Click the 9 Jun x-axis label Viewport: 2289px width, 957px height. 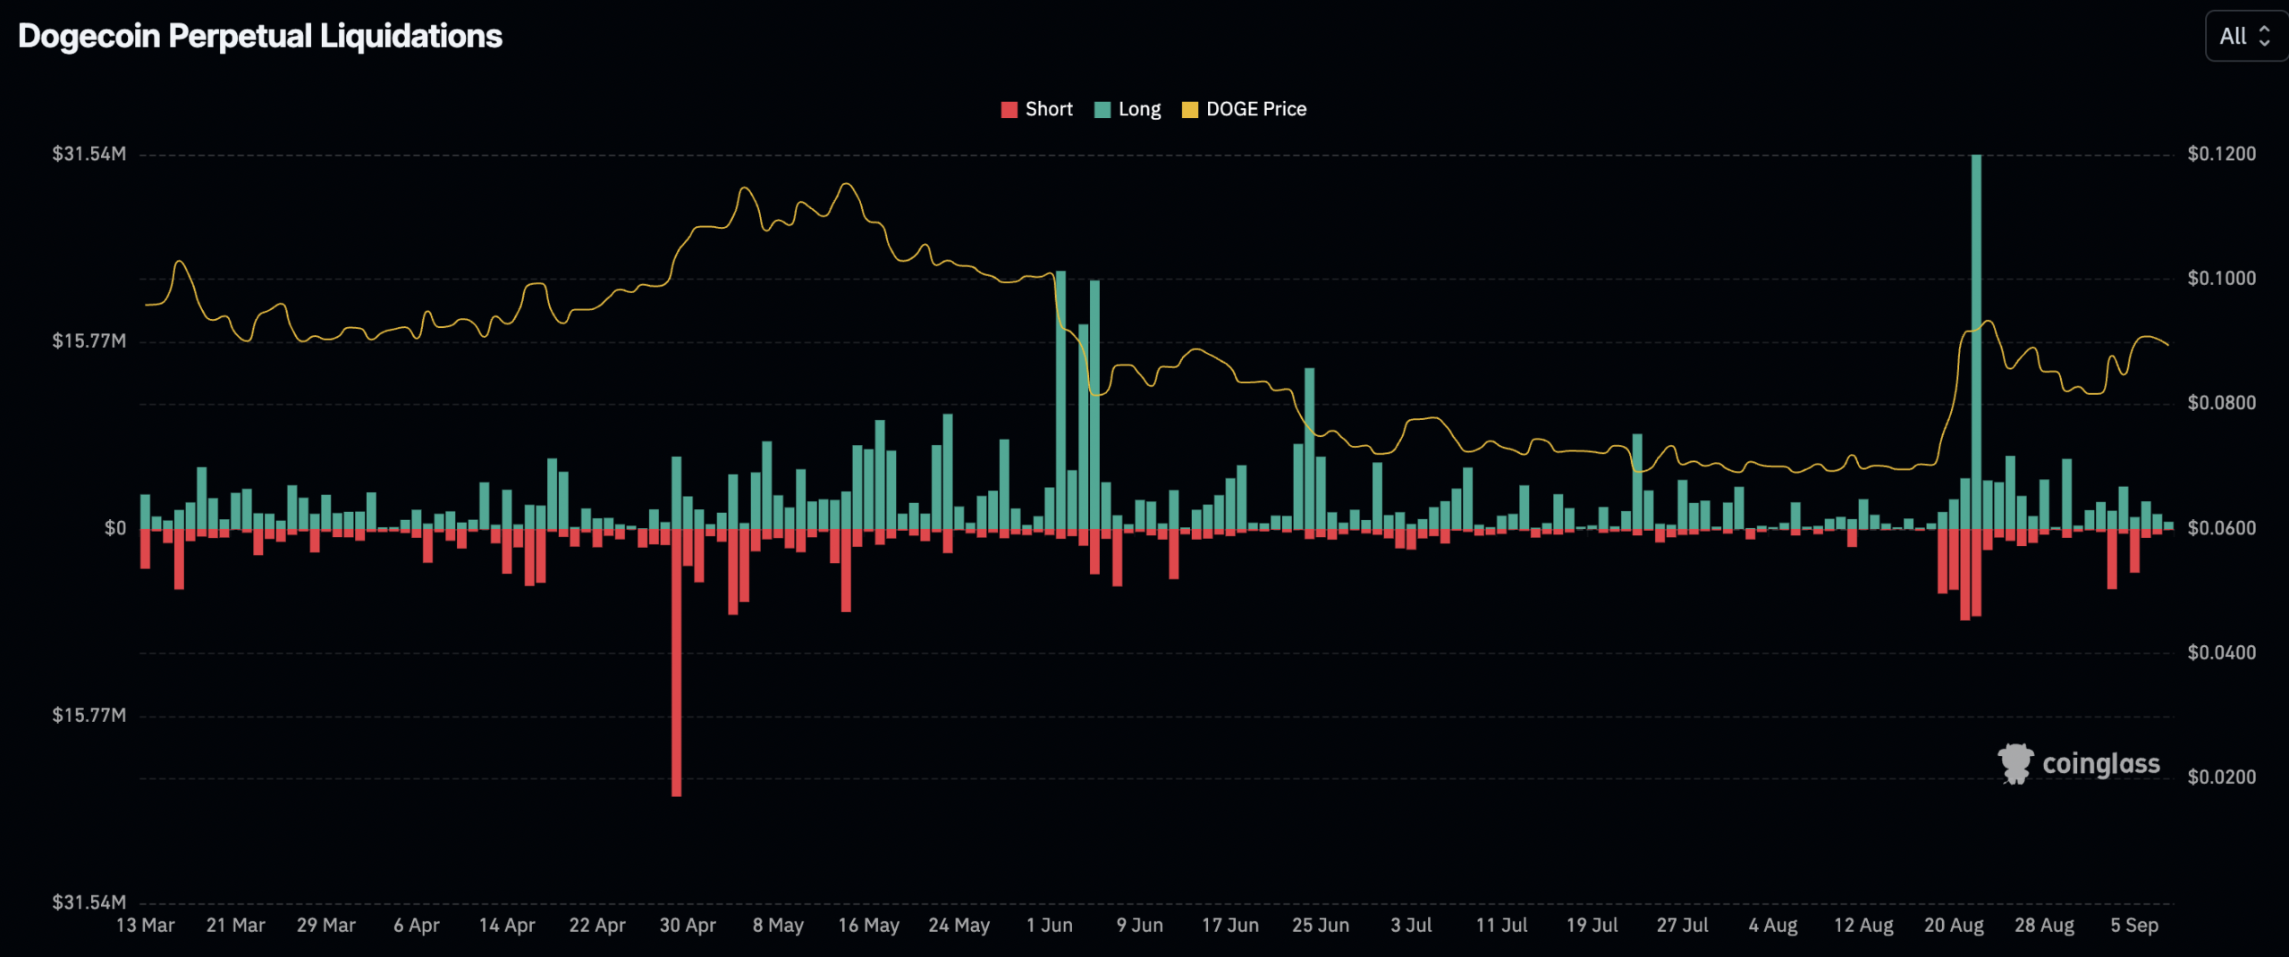[1140, 925]
